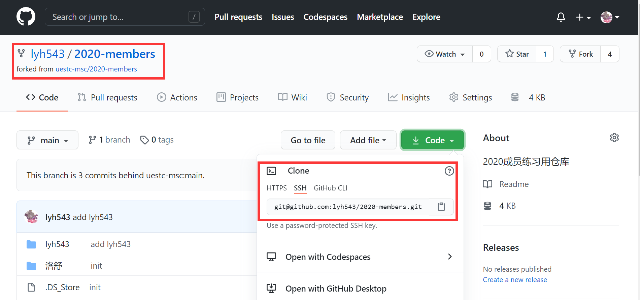The width and height of the screenshot is (640, 300).
Task: Open the lyh543 folder
Action: tap(57, 244)
